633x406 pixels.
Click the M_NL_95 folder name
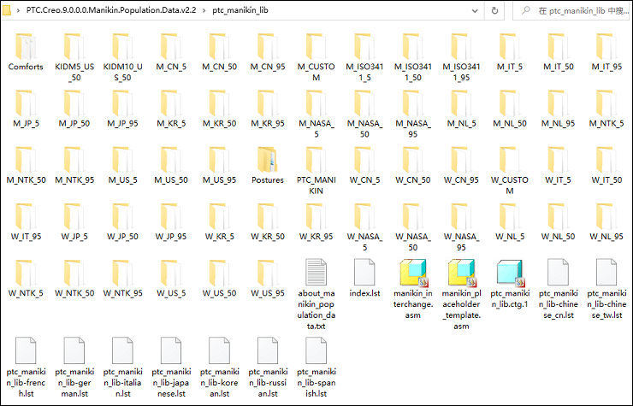[x=558, y=123]
